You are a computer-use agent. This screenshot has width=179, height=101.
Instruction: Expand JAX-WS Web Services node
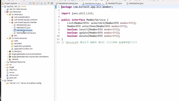[5, 9]
